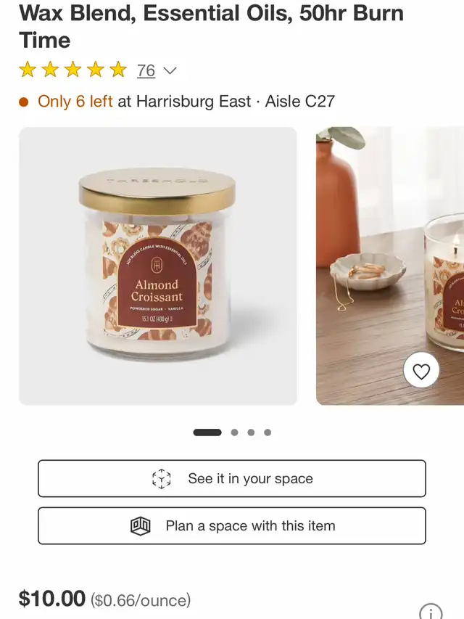This screenshot has height=619, width=464.
Task: Click Plan a space with this item
Action: (x=232, y=526)
